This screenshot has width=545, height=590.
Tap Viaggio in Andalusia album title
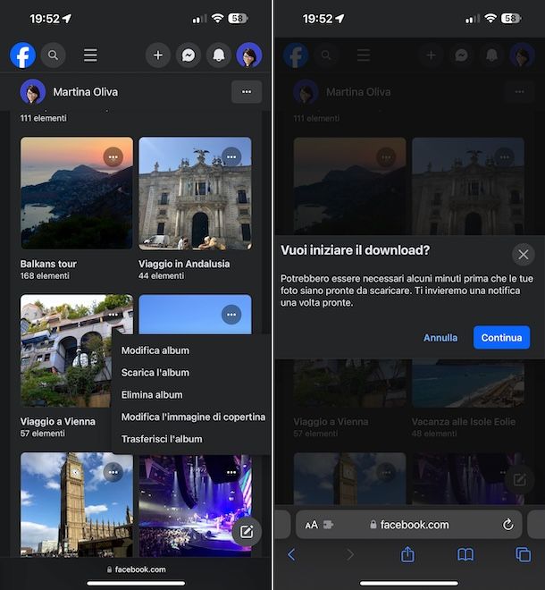point(184,264)
